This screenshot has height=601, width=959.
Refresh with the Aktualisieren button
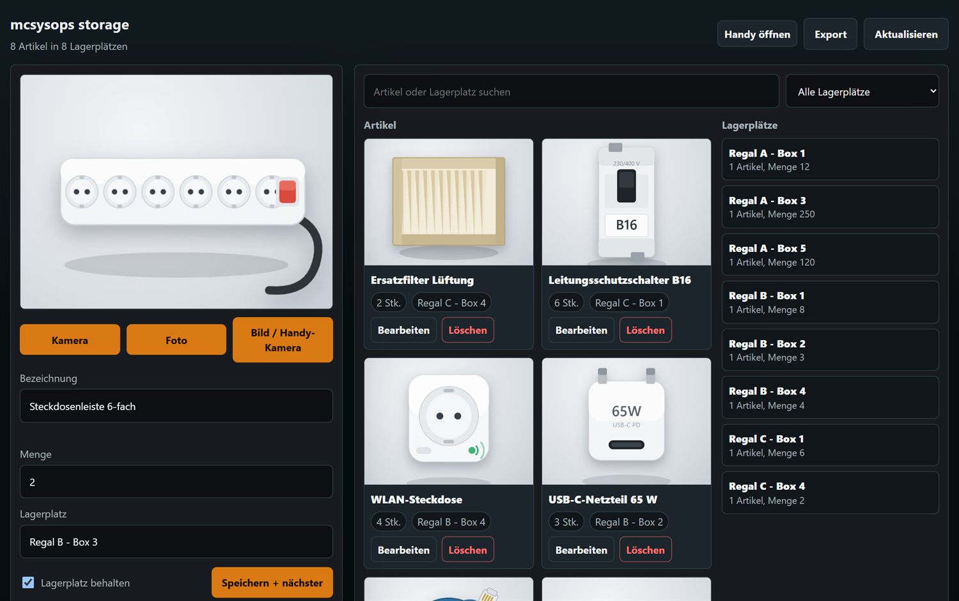(906, 35)
